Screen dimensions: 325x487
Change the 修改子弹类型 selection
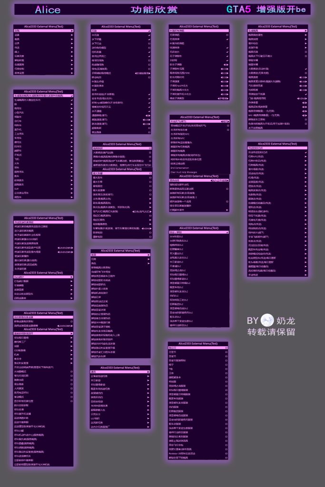[223, 98]
